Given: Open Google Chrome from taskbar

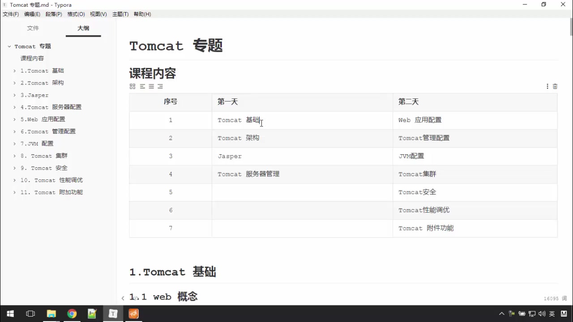Looking at the screenshot, I should tap(72, 314).
